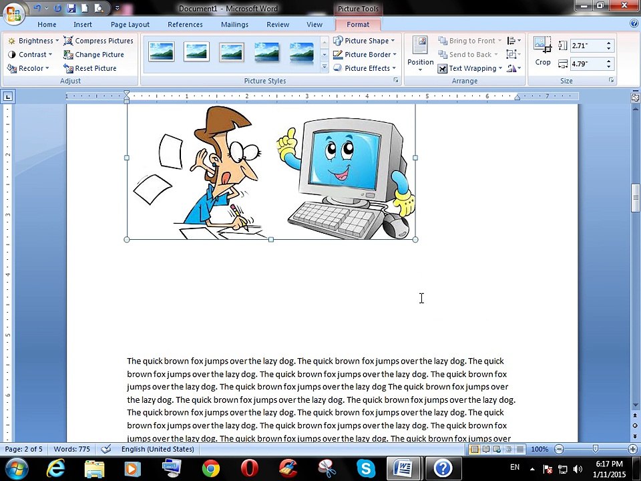
Task: Open the Page Layout tab
Action: coord(130,25)
